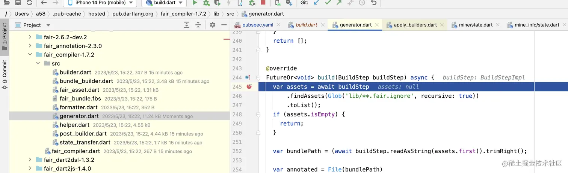Click the fair_compiler-1.7.2 breadcrumb
568x173 pixels.
pos(183,14)
